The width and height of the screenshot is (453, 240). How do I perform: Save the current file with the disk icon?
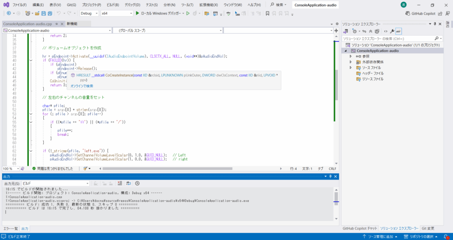coord(44,13)
